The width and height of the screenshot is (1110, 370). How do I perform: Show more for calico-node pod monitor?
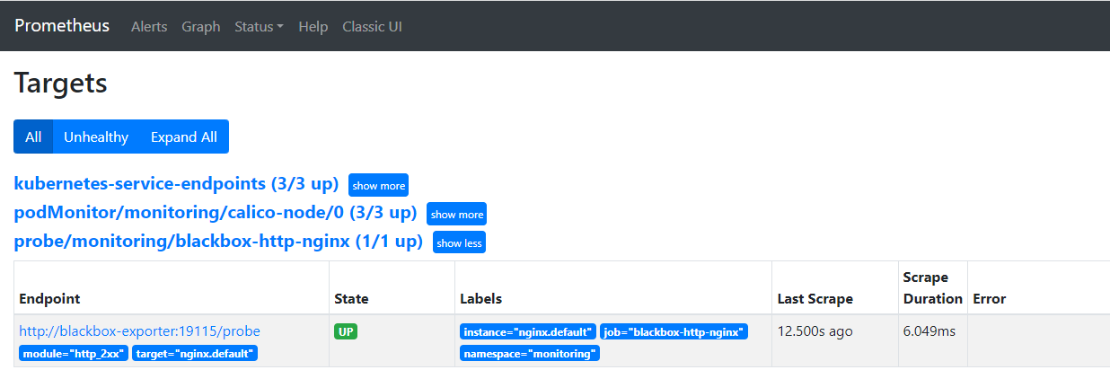coord(456,215)
